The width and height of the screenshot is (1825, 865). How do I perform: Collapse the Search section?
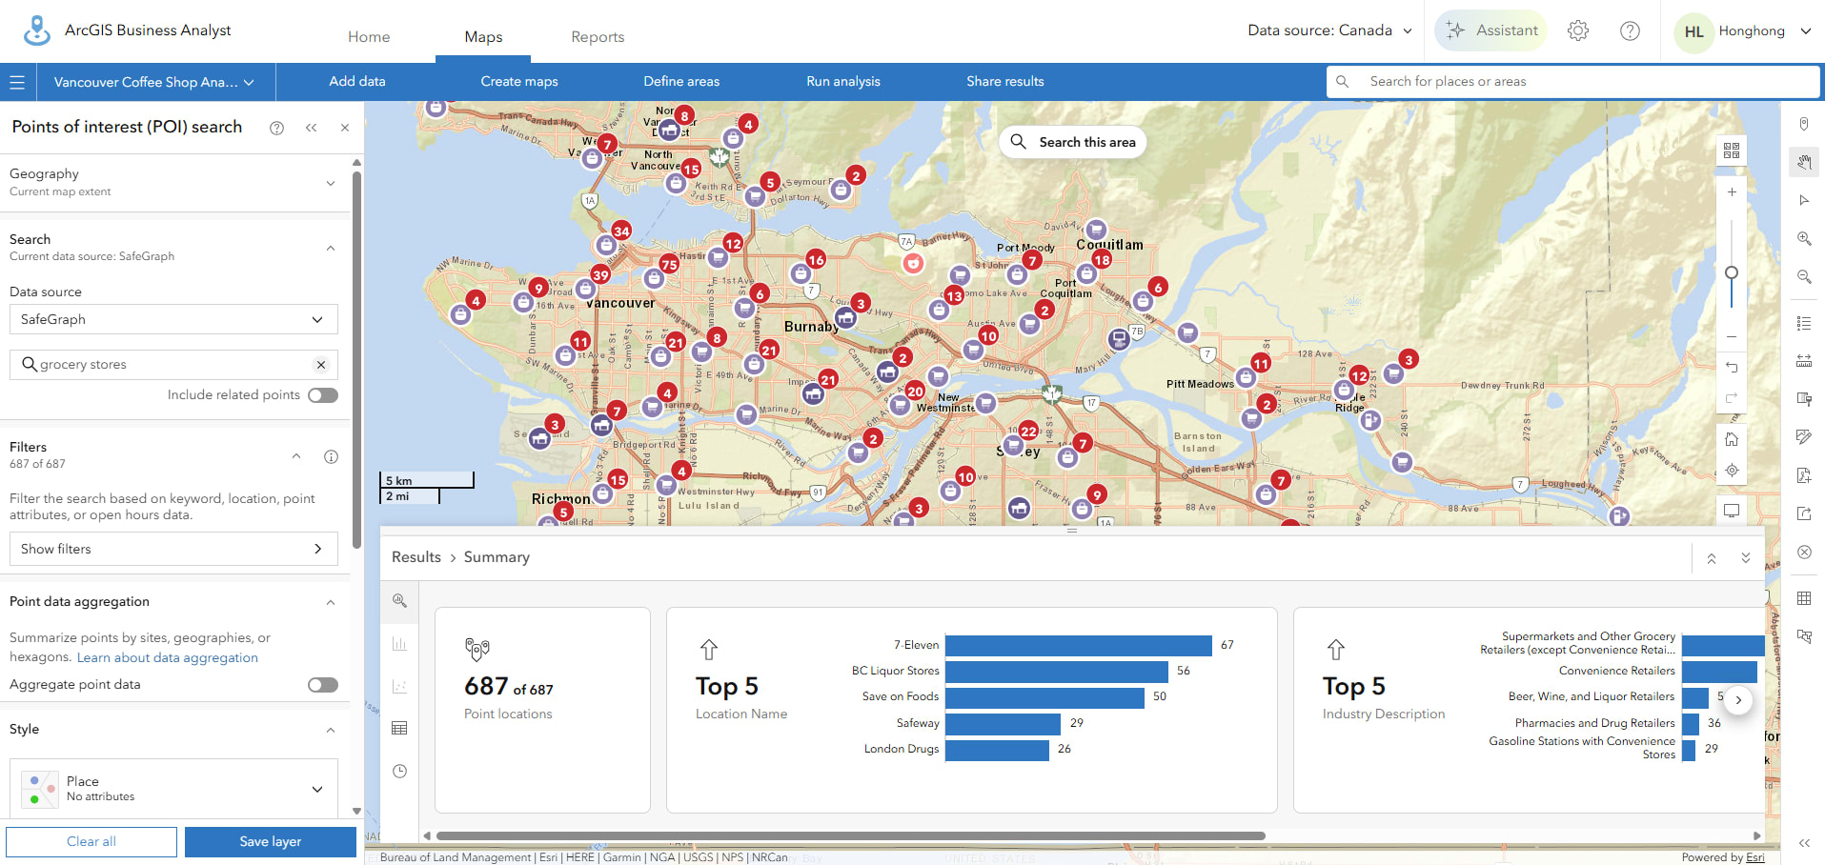(x=331, y=248)
